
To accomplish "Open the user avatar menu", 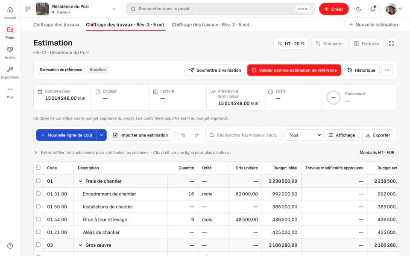I will coord(393,9).
